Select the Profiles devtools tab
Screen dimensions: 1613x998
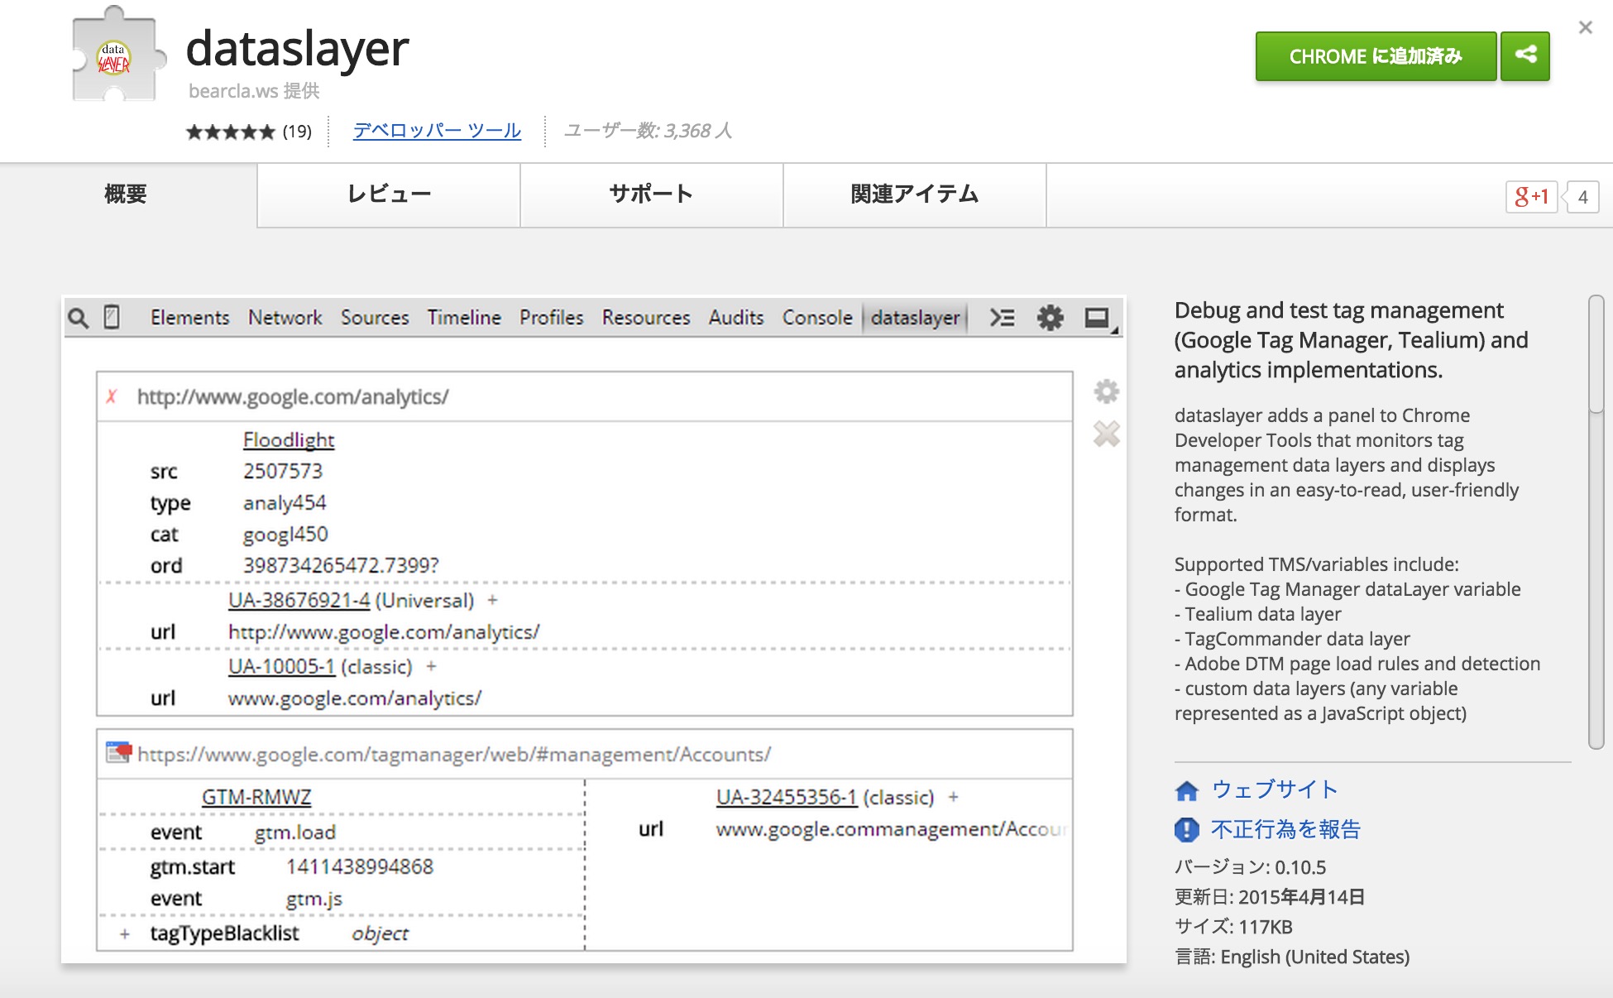pyautogui.click(x=551, y=317)
